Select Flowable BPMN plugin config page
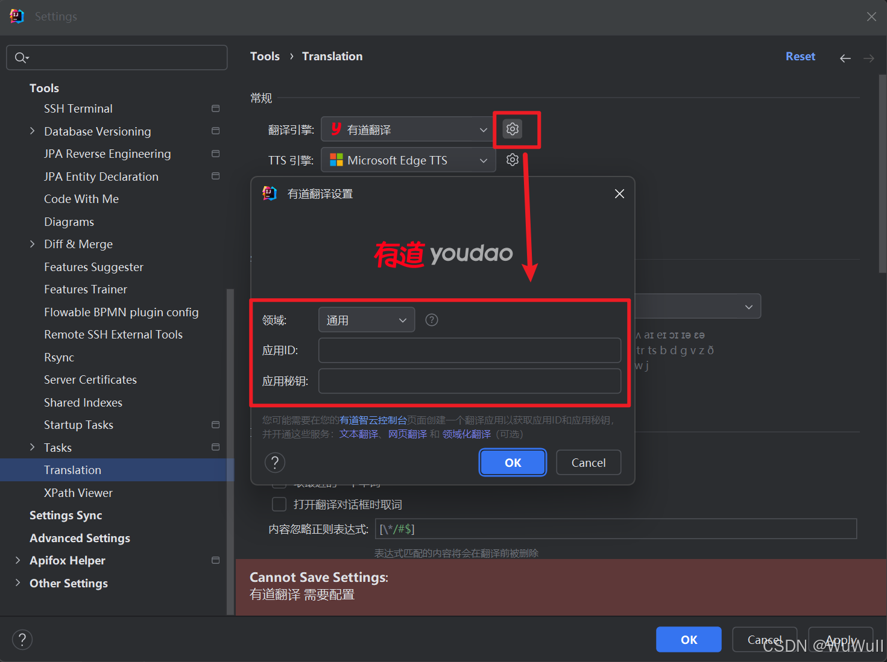 [121, 312]
